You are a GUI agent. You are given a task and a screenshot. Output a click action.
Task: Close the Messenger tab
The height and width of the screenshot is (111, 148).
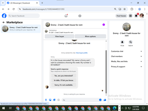coord(37,3)
